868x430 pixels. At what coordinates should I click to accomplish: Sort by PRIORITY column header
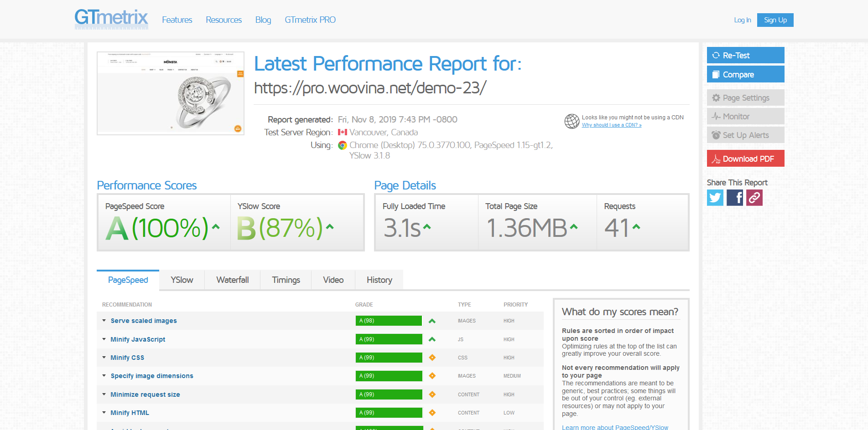[x=515, y=305]
